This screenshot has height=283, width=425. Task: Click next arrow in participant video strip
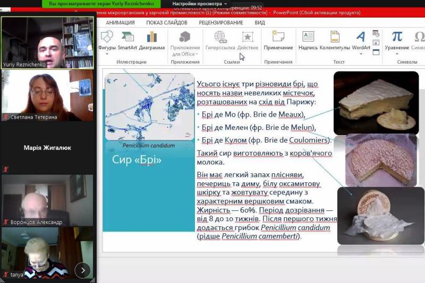click(82, 270)
